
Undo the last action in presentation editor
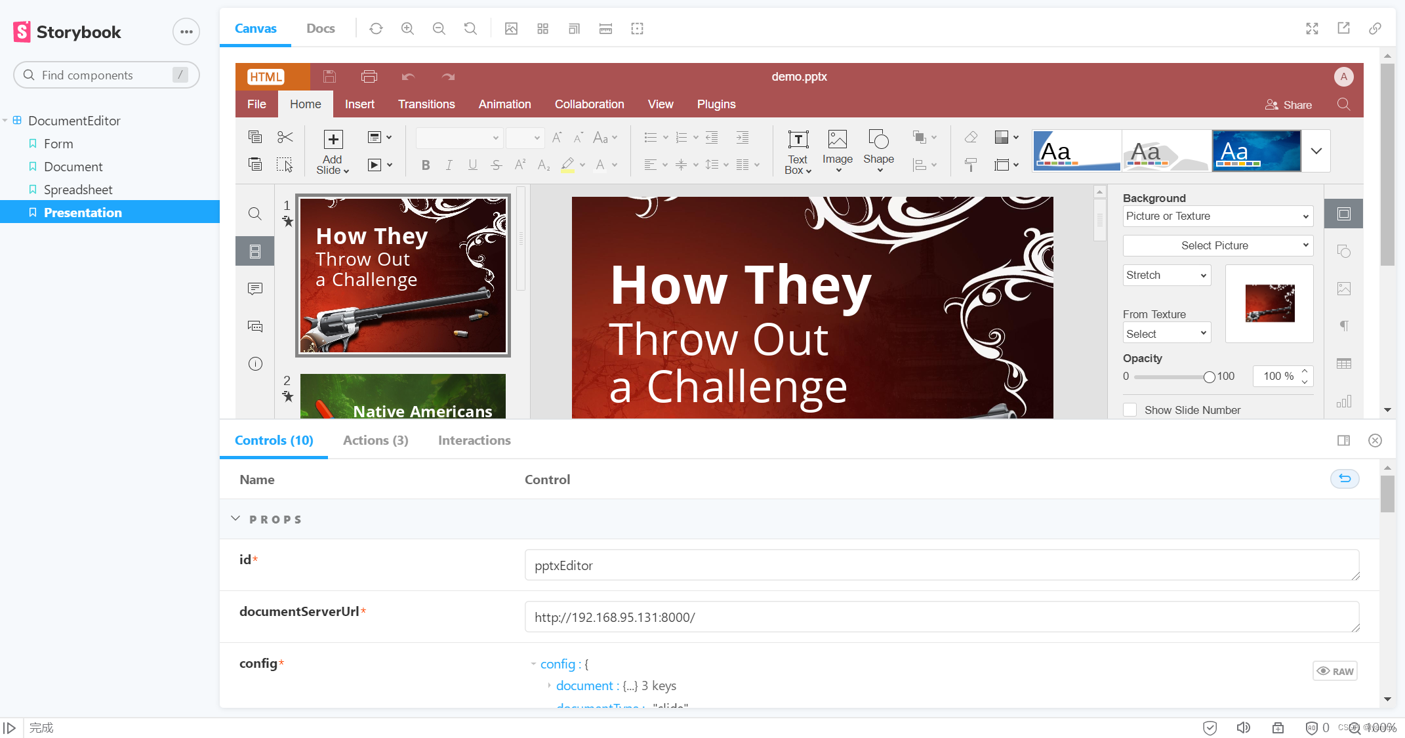(408, 77)
